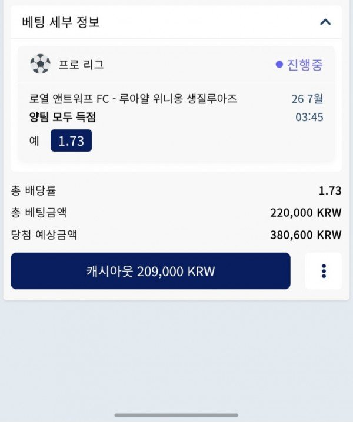Click the 양팀 모두 득점 market label
353x422 pixels.
(x=62, y=117)
